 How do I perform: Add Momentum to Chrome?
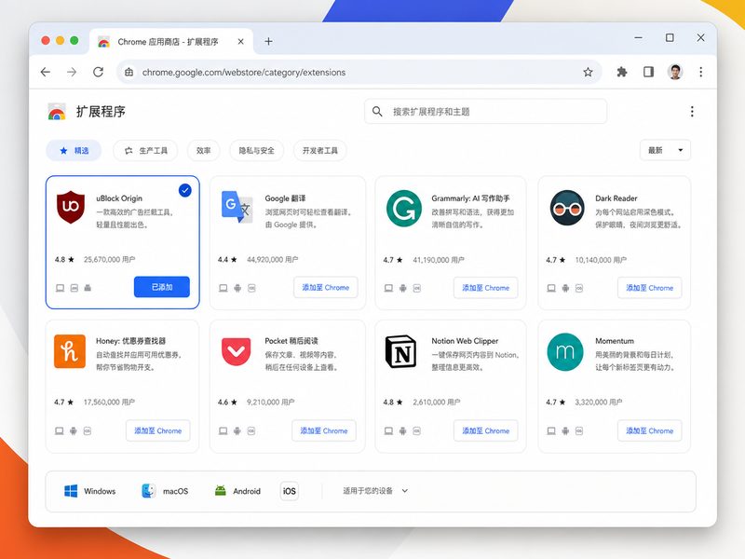(649, 430)
